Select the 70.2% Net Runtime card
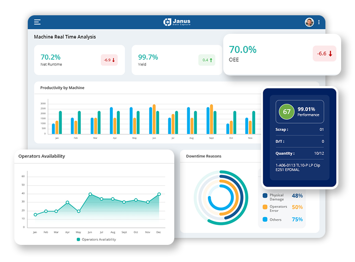Viewport: 355px width, 262px height. pyautogui.click(x=79, y=60)
